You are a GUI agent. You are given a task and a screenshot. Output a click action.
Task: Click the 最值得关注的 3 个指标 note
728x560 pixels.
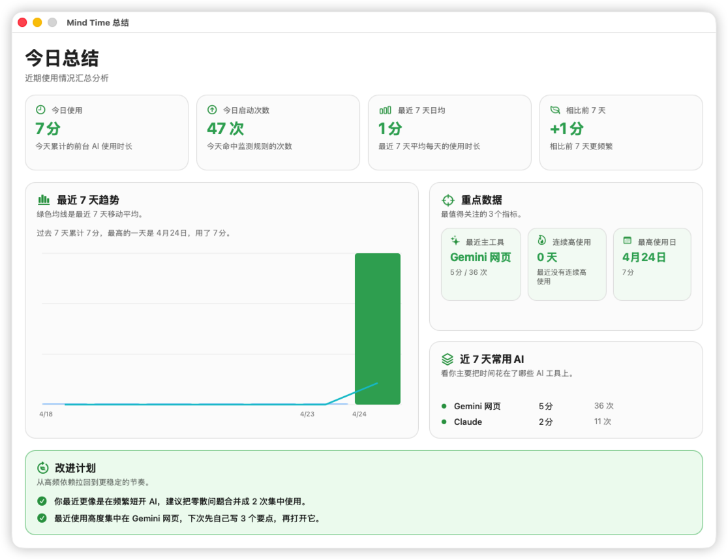click(483, 214)
